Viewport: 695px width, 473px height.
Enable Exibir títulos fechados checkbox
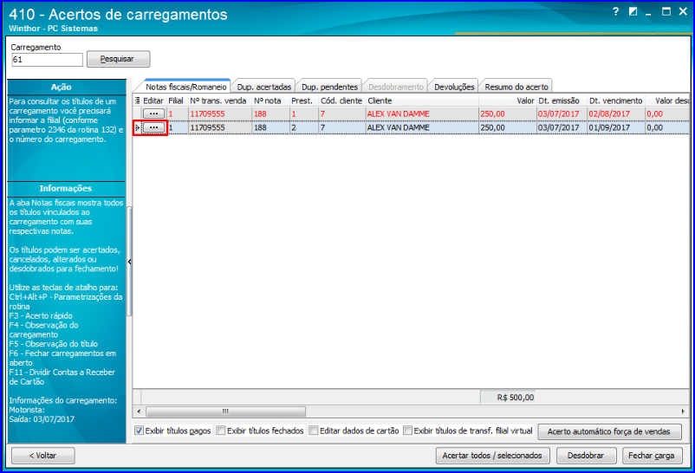pos(221,431)
